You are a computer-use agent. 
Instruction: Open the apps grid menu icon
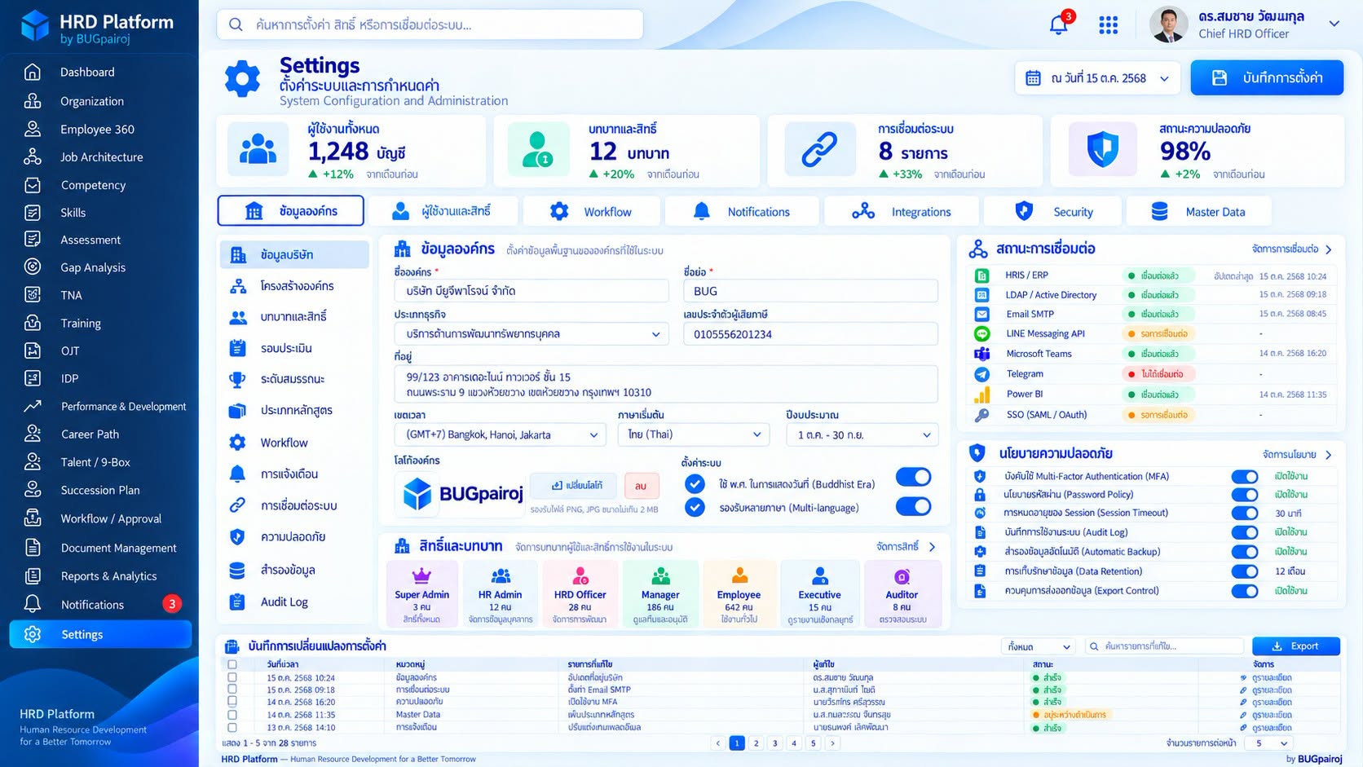click(x=1108, y=25)
